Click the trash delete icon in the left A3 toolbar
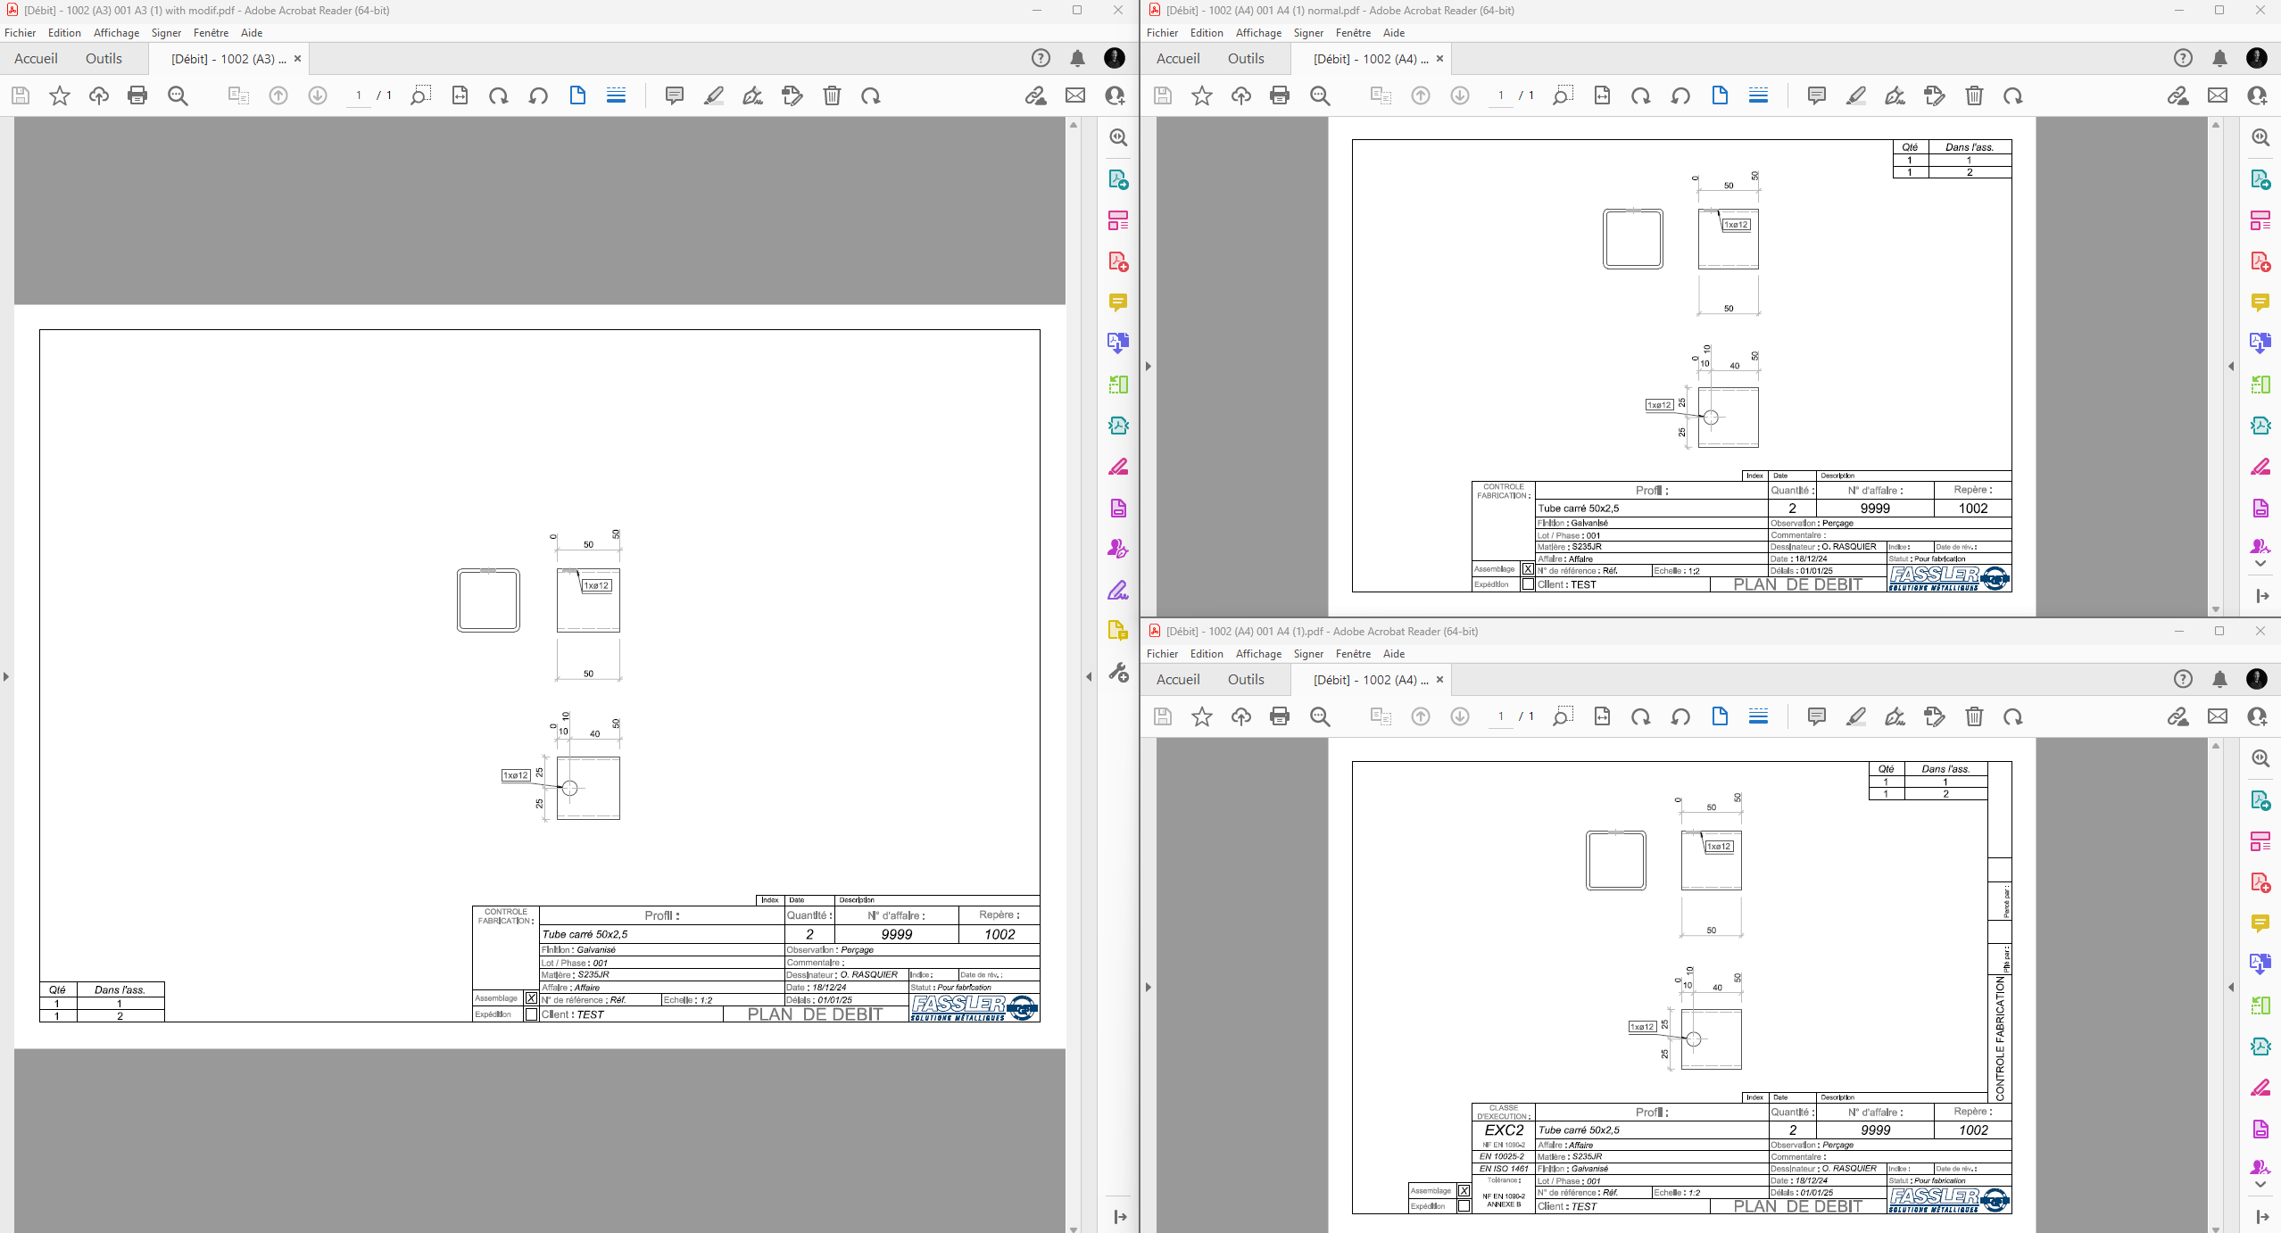Screen dimensions: 2281x1233 [832, 95]
